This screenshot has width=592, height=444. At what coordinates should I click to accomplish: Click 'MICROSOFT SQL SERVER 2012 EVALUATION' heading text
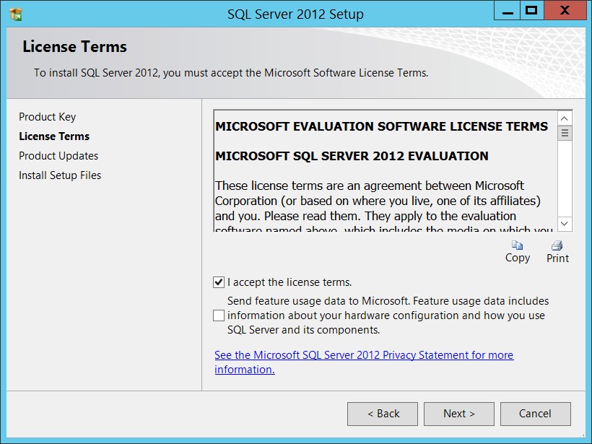352,156
